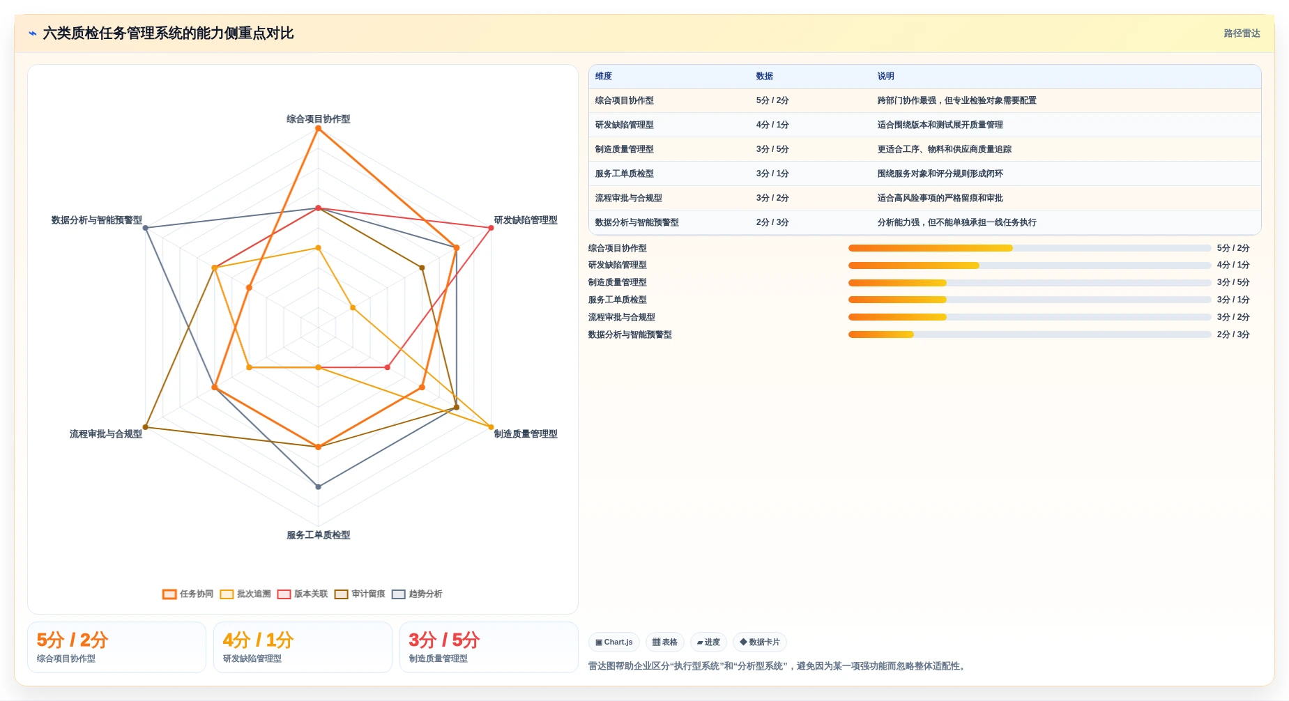Screen dimensions: 1289x701
Task: Click the 服务工单质检型 progress row label
Action: pos(618,300)
